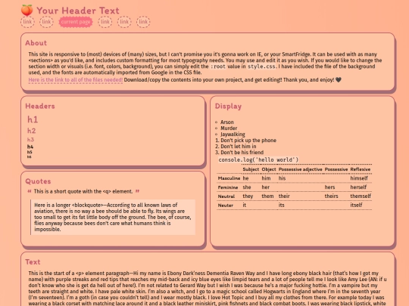Click the 'they' table cell
The height and width of the screenshot is (306, 409).
coord(248,196)
